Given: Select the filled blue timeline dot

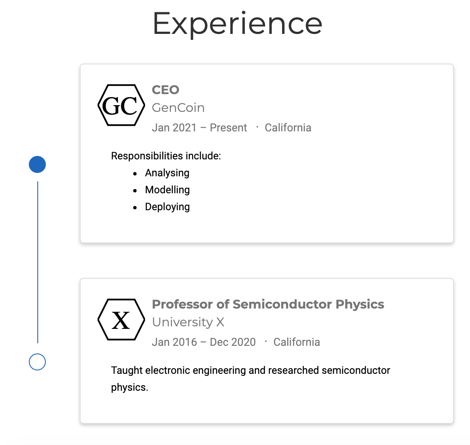Looking at the screenshot, I should [37, 164].
